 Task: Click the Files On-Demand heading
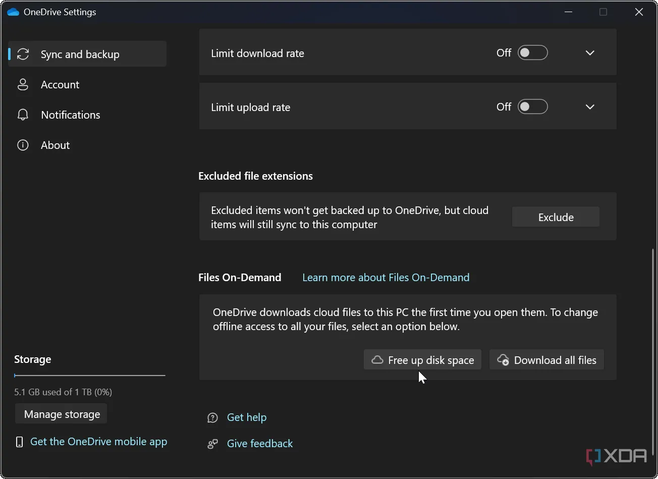click(x=240, y=277)
